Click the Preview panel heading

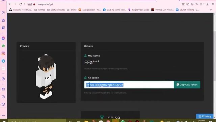25,46
